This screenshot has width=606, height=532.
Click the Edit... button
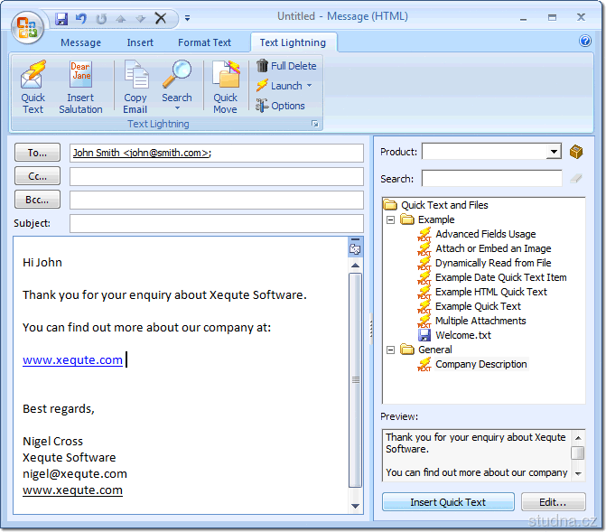point(553,502)
